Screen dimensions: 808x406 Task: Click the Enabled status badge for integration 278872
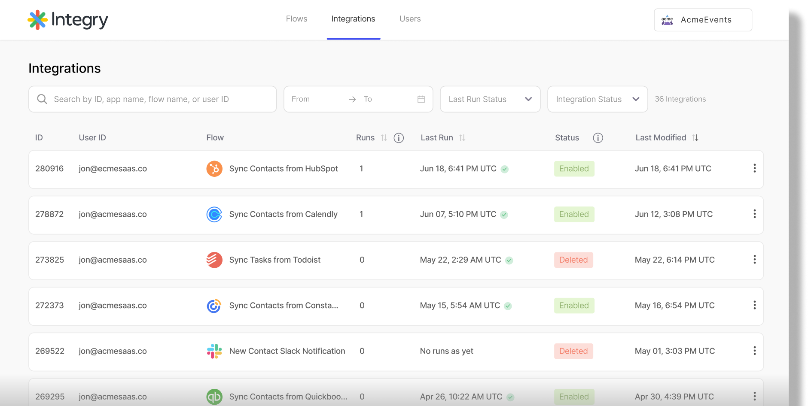tap(574, 214)
